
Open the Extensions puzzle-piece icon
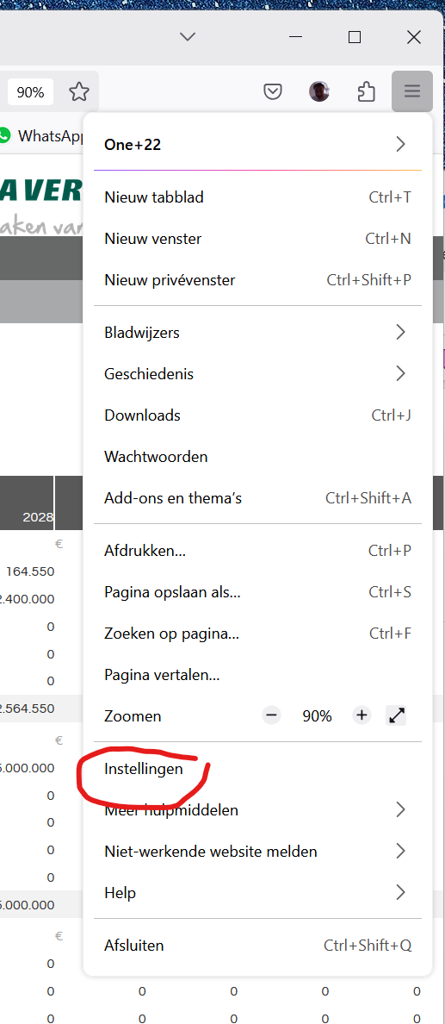click(x=366, y=92)
